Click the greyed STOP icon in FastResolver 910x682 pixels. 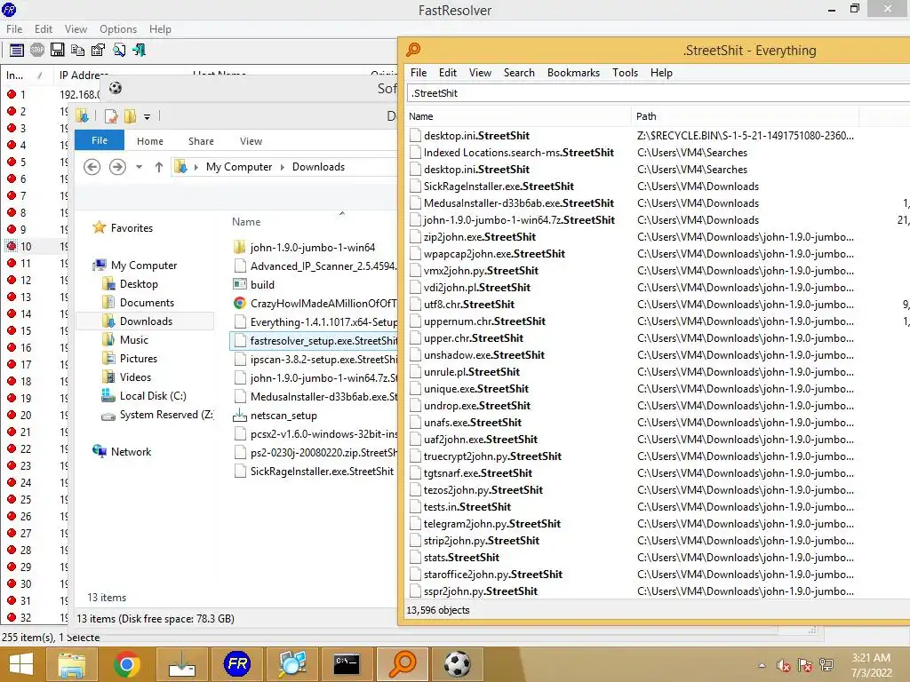[x=37, y=50]
